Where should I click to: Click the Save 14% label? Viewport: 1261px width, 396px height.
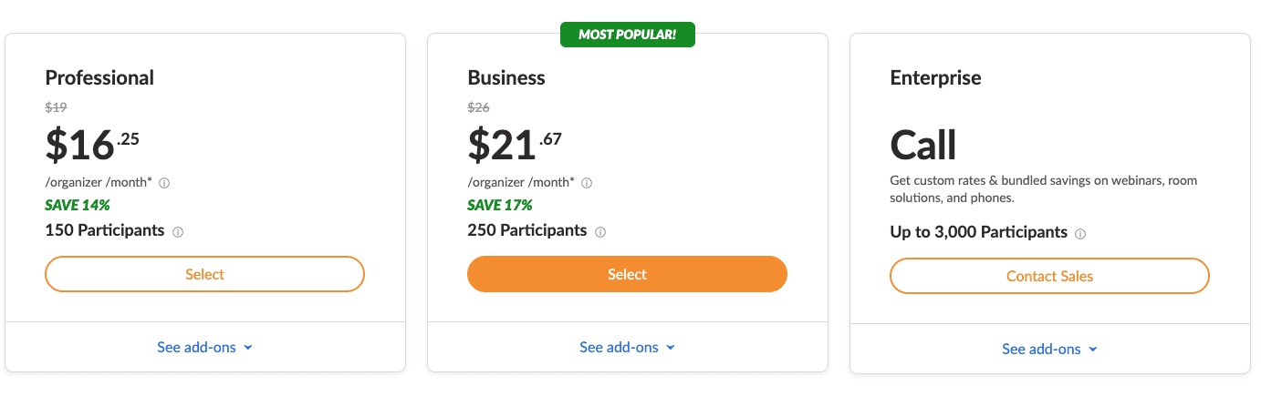pos(78,205)
